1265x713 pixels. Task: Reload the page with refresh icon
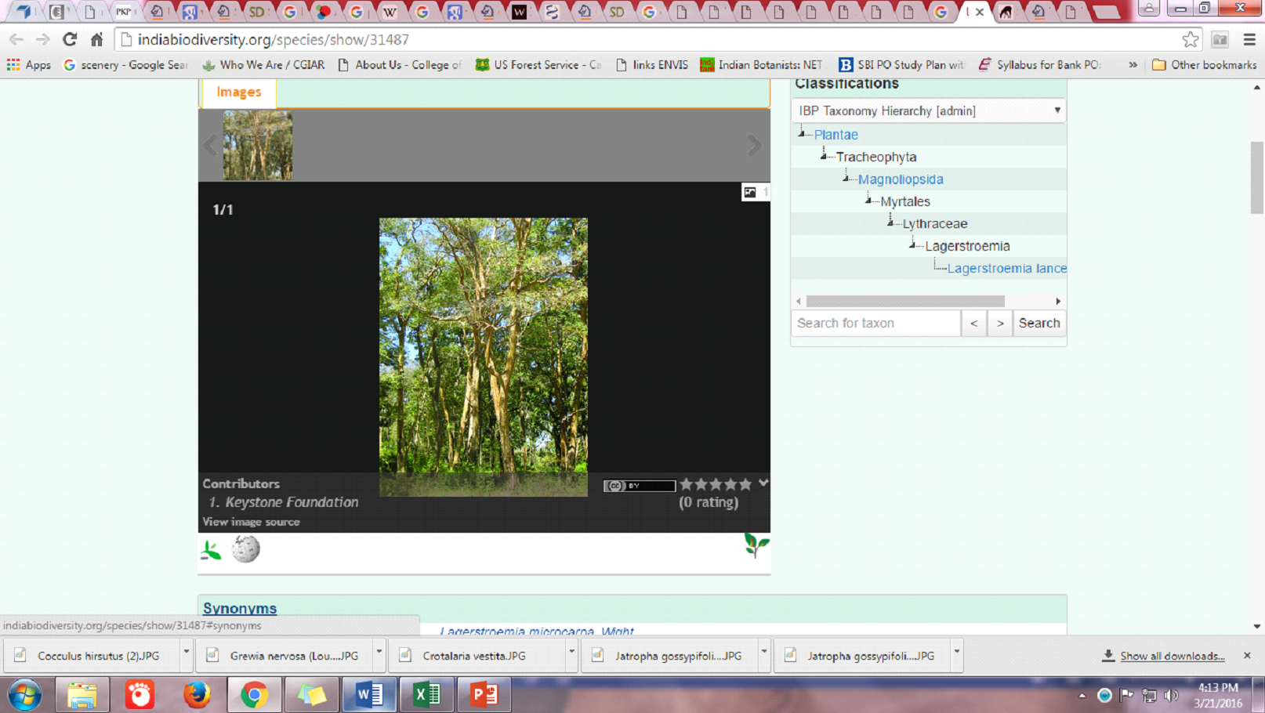point(70,39)
